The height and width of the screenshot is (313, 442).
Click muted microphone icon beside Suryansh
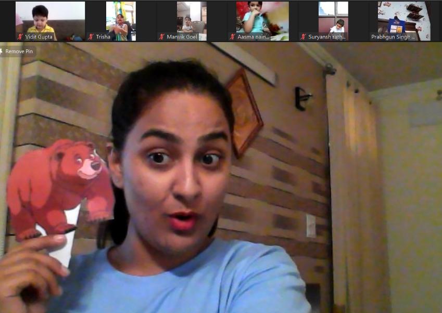304,37
